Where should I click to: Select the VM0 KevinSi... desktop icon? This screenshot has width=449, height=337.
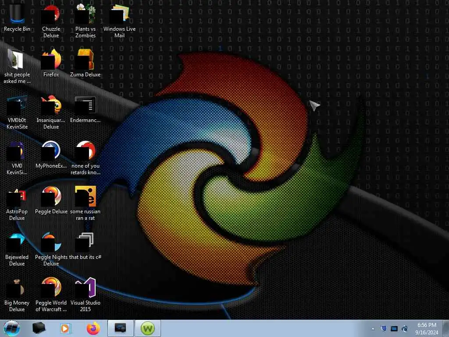[x=17, y=158]
